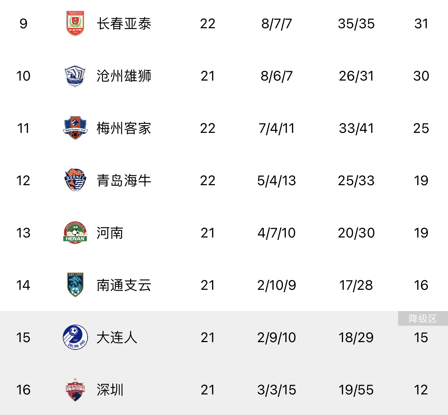The image size is (448, 415).
Task: Click the rank 15 row number
Action: coord(23,338)
